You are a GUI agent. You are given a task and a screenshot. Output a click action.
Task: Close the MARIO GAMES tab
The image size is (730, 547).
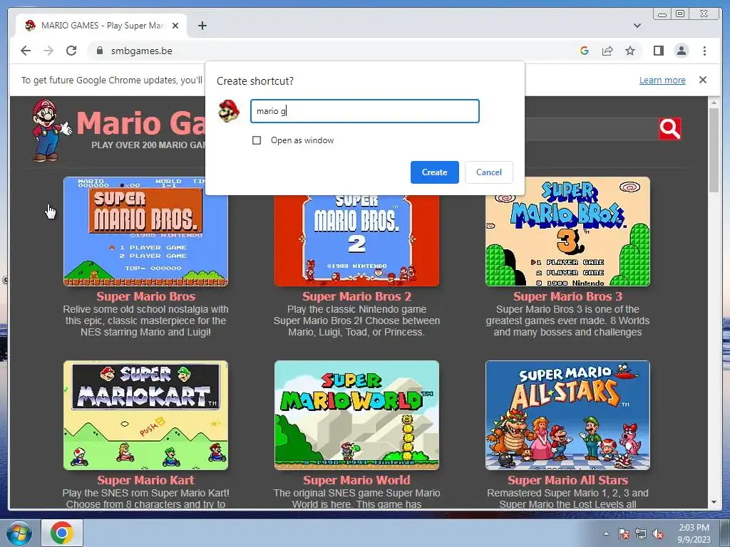pos(175,26)
